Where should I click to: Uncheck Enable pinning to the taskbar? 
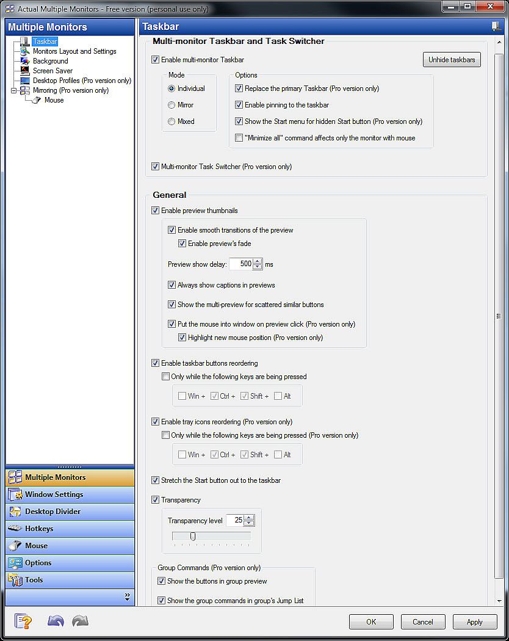tap(239, 104)
